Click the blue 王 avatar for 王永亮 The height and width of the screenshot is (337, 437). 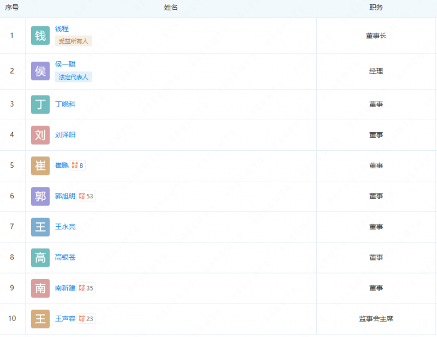pos(40,227)
